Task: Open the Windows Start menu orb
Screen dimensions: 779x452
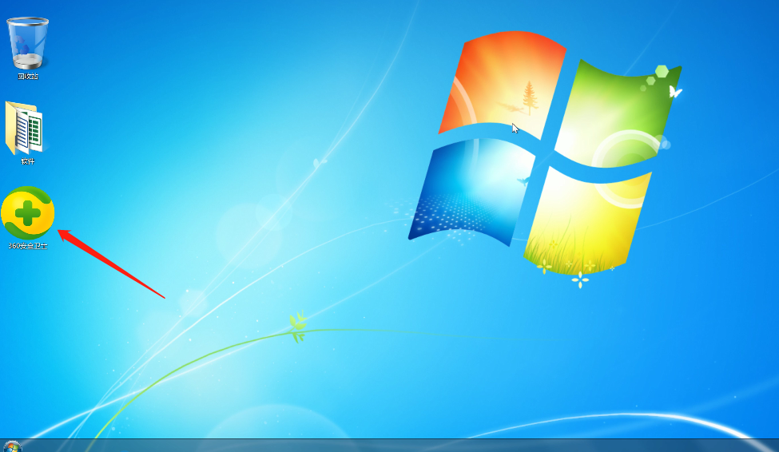Action: coord(12,446)
